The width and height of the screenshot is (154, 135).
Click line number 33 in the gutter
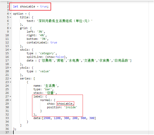click(x=7, y=118)
